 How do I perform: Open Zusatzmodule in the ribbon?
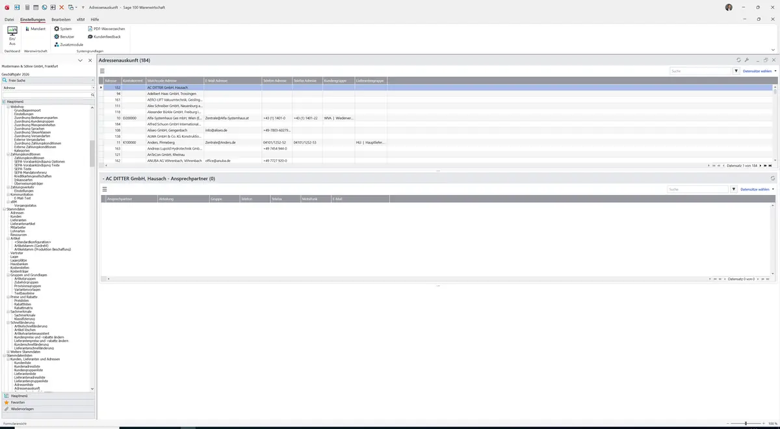pos(68,44)
